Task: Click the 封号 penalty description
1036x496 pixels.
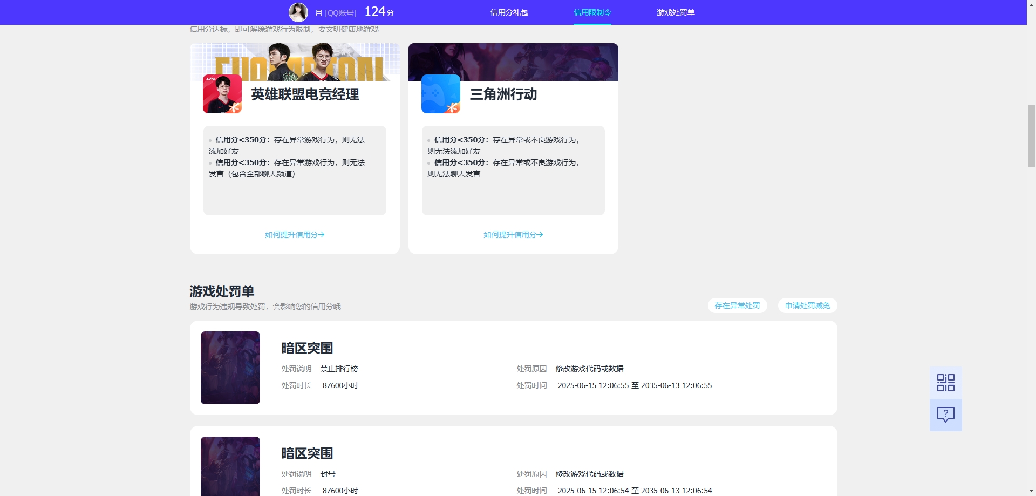Action: [328, 474]
